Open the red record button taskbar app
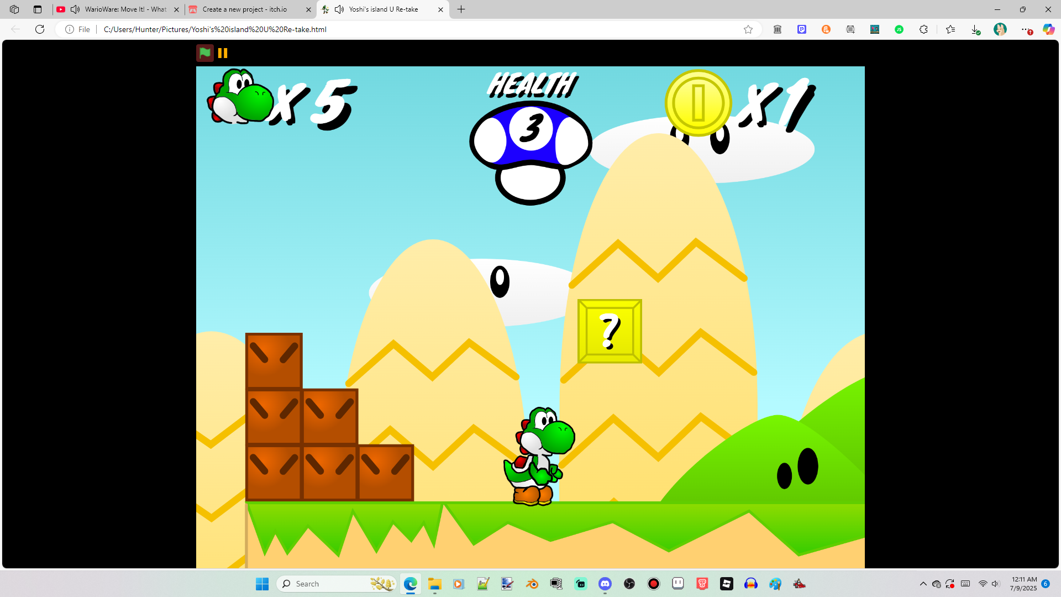 (654, 584)
